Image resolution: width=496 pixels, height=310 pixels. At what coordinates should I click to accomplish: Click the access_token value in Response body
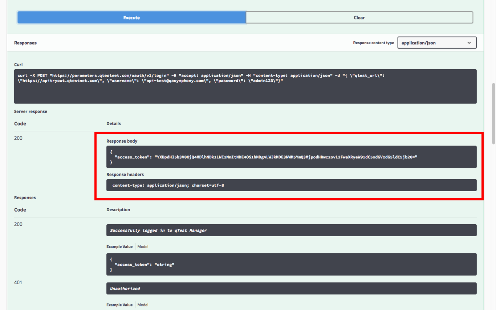[286, 157]
